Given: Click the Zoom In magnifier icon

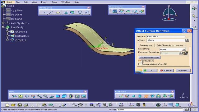Looking at the screenshot, I should coord(39,96).
